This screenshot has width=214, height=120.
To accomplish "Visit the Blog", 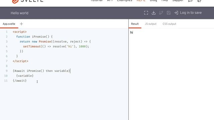I will pyautogui.click(x=153, y=1).
